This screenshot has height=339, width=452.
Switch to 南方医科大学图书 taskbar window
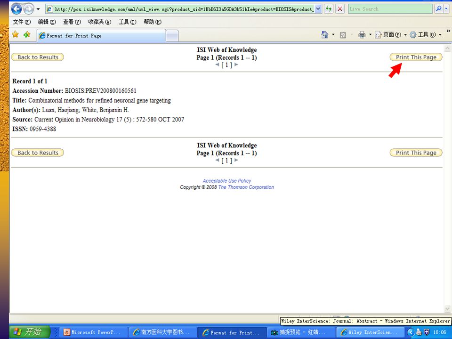163,332
